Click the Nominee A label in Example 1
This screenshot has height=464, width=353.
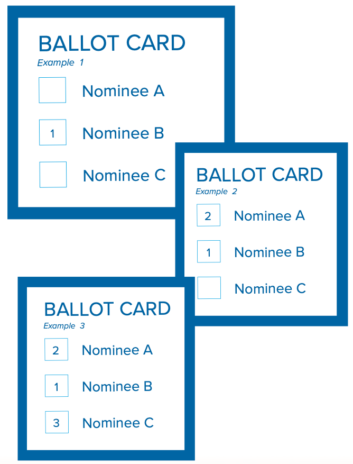(123, 91)
